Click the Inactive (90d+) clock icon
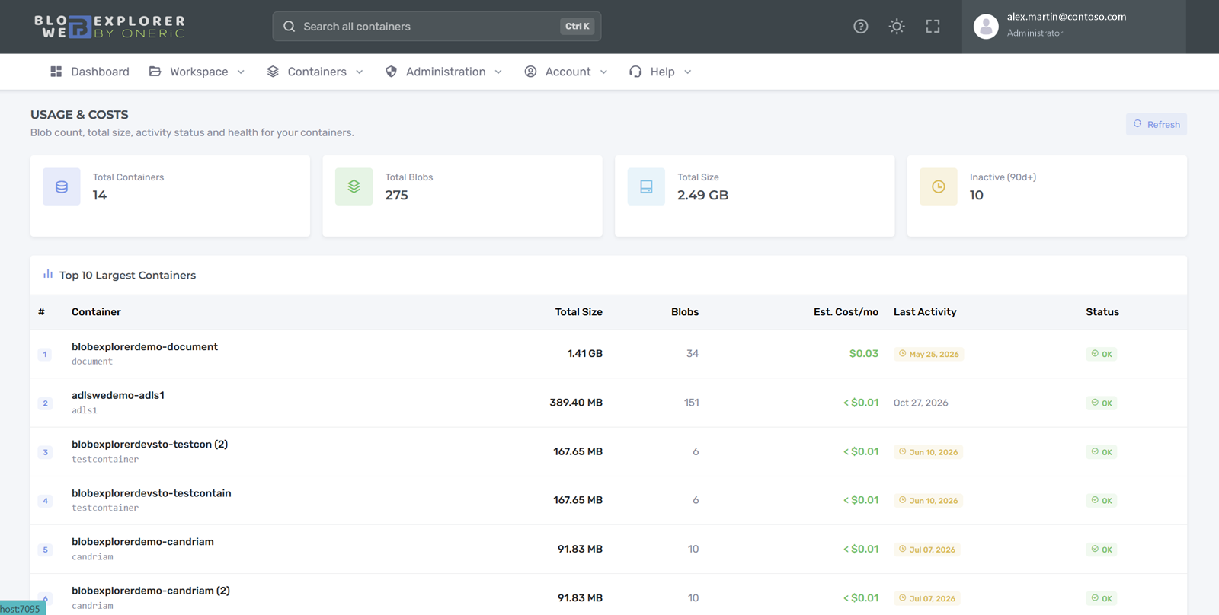The height and width of the screenshot is (615, 1219). pyautogui.click(x=939, y=186)
